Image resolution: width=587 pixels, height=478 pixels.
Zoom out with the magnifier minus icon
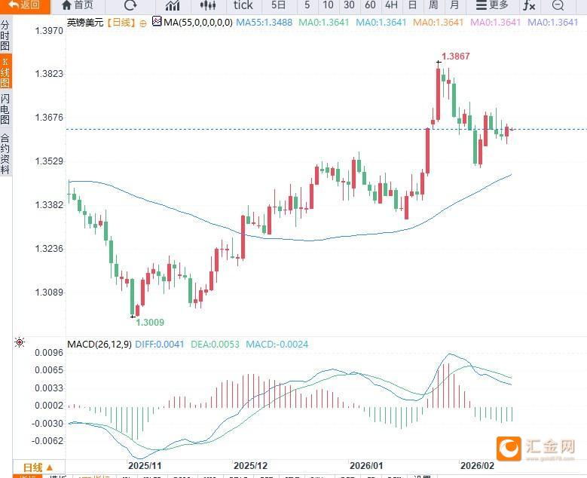point(558,5)
